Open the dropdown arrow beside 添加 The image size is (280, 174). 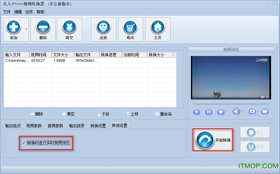tap(26, 29)
